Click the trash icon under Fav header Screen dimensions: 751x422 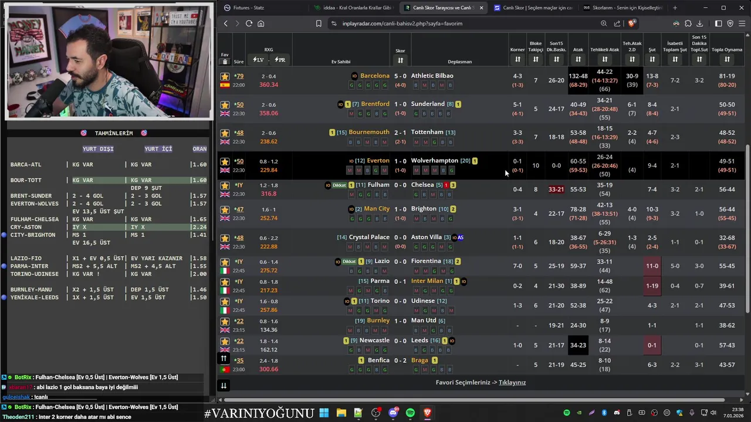225,62
